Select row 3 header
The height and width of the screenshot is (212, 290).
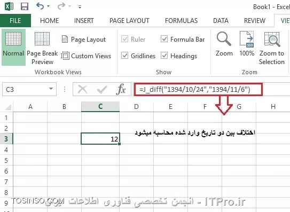click(x=6, y=139)
